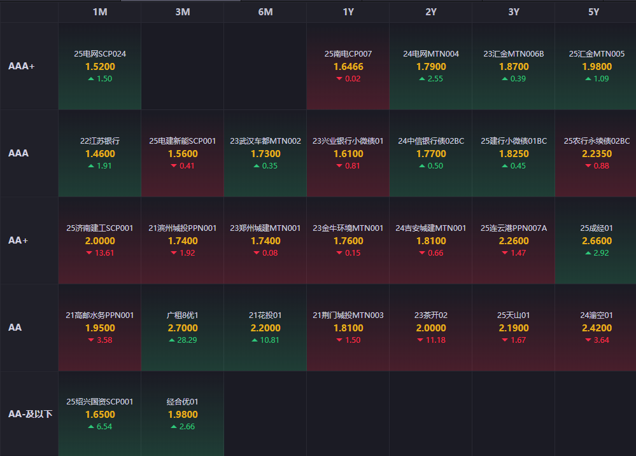Viewport: 636px width, 456px height.
Task: Open the 经合优01 bond cell
Action: [182, 414]
